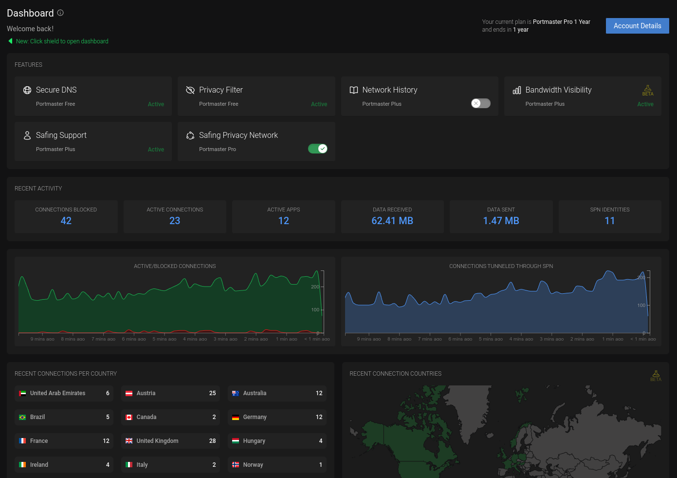This screenshot has height=478, width=677.
Task: Click the Network History book icon
Action: click(354, 90)
